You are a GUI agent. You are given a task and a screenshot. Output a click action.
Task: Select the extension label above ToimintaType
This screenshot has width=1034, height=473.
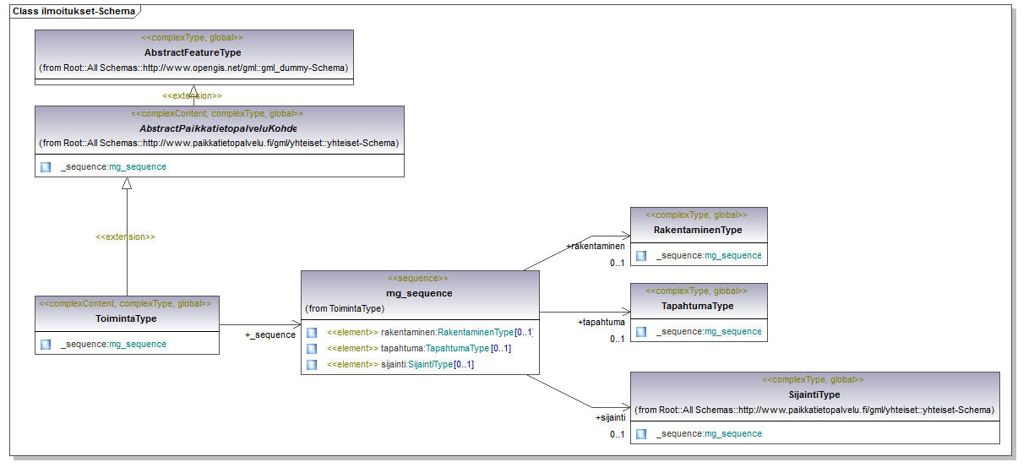(x=125, y=236)
